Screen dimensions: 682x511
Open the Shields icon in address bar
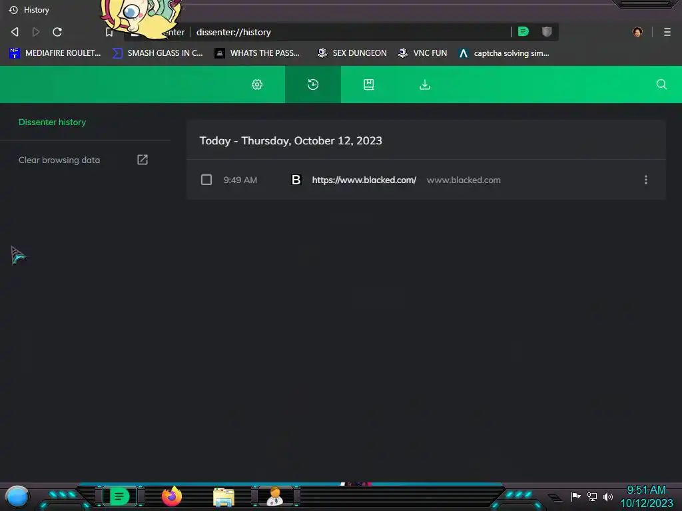(546, 31)
